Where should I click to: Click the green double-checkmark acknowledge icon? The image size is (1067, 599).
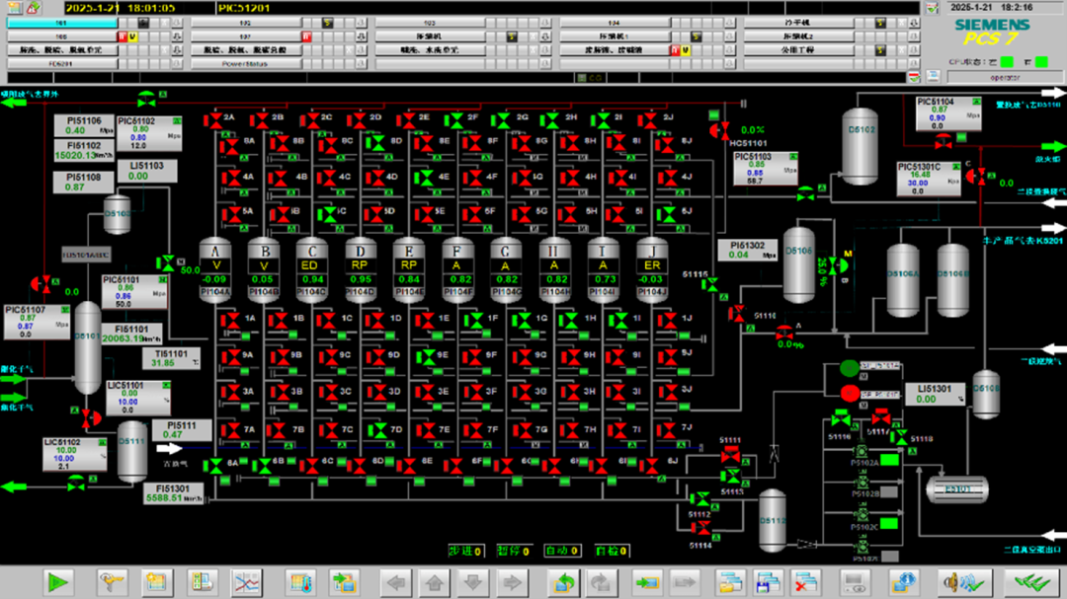tap(1032, 582)
